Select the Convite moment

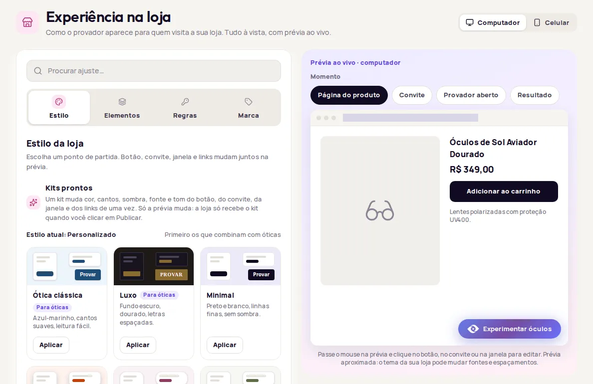click(412, 95)
